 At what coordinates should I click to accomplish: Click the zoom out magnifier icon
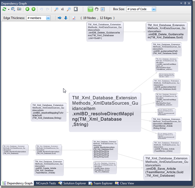pos(69,9)
